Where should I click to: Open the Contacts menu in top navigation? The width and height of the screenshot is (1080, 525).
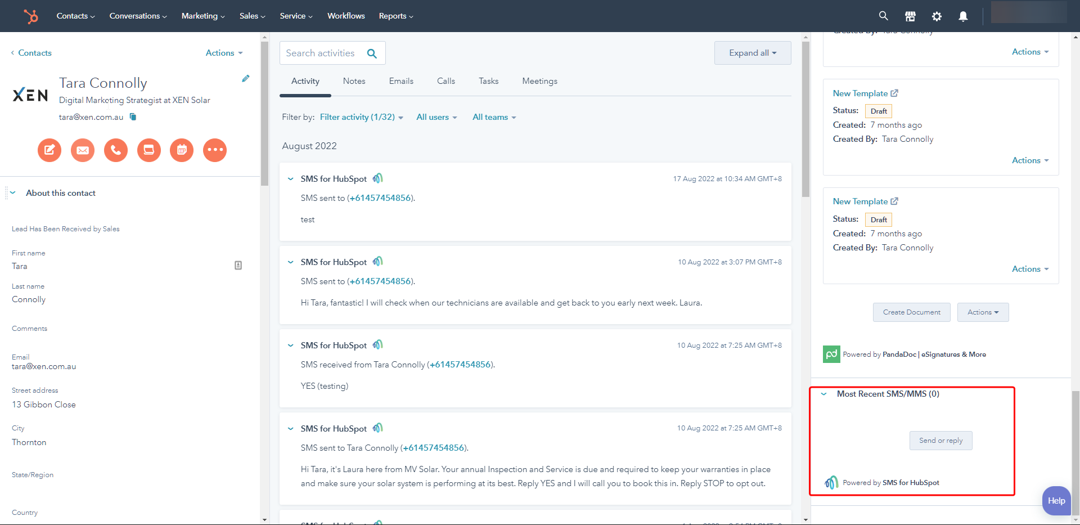pyautogui.click(x=75, y=16)
